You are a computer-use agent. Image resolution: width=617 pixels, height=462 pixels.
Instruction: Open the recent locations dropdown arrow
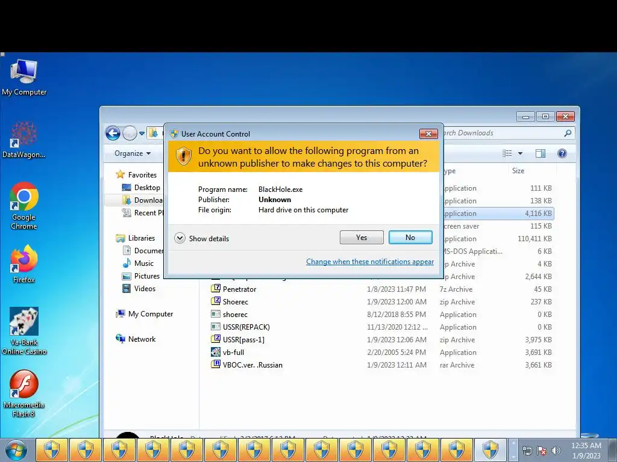[142, 134]
